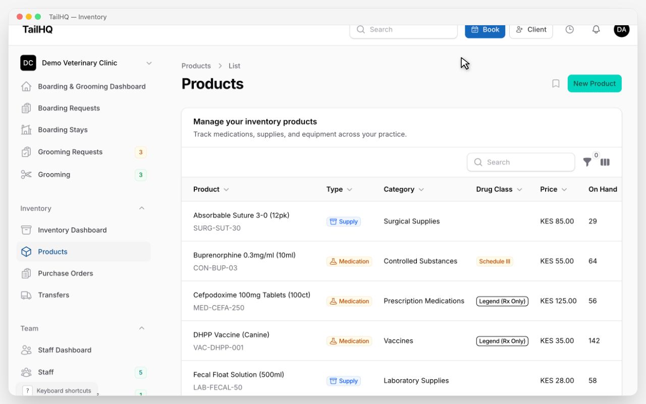Open the filter funnel above the product table
Image resolution: width=646 pixels, height=404 pixels.
[587, 162]
